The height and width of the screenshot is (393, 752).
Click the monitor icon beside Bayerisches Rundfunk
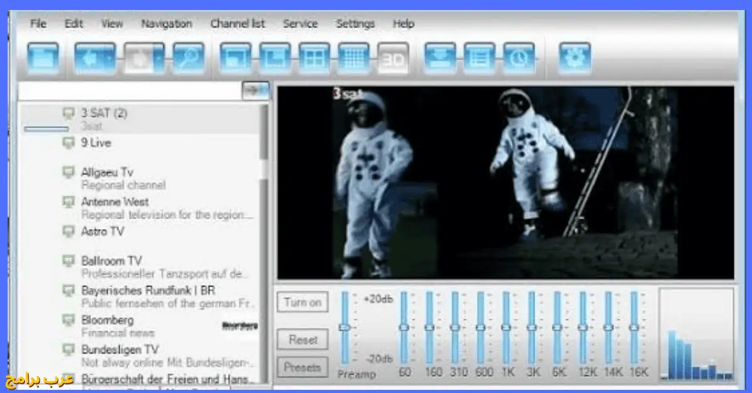coord(69,290)
